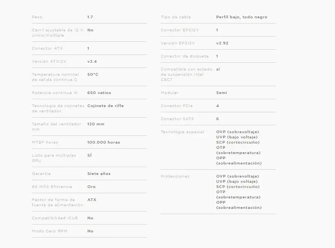This screenshot has width=335, height=248.
Task: Click the "Tipo de cable" label
Action: coord(176,17)
